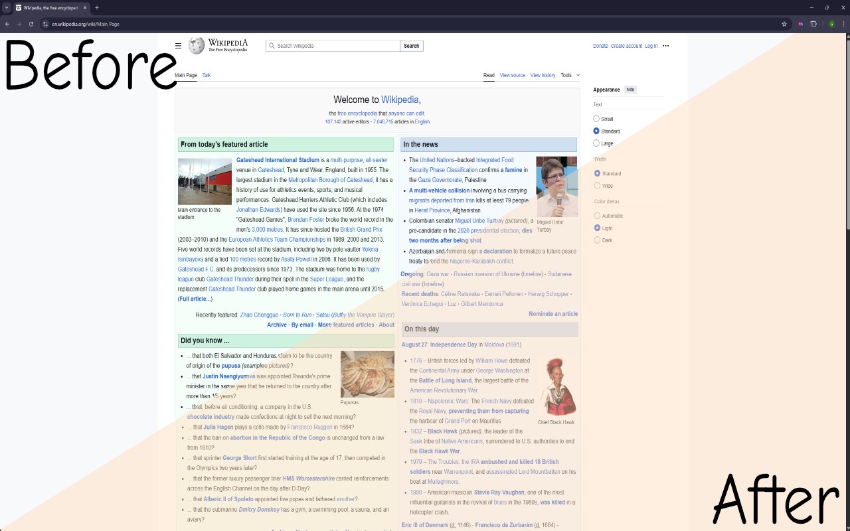Open Wikipedia hamburger main menu
The image size is (850, 531).
(x=178, y=46)
